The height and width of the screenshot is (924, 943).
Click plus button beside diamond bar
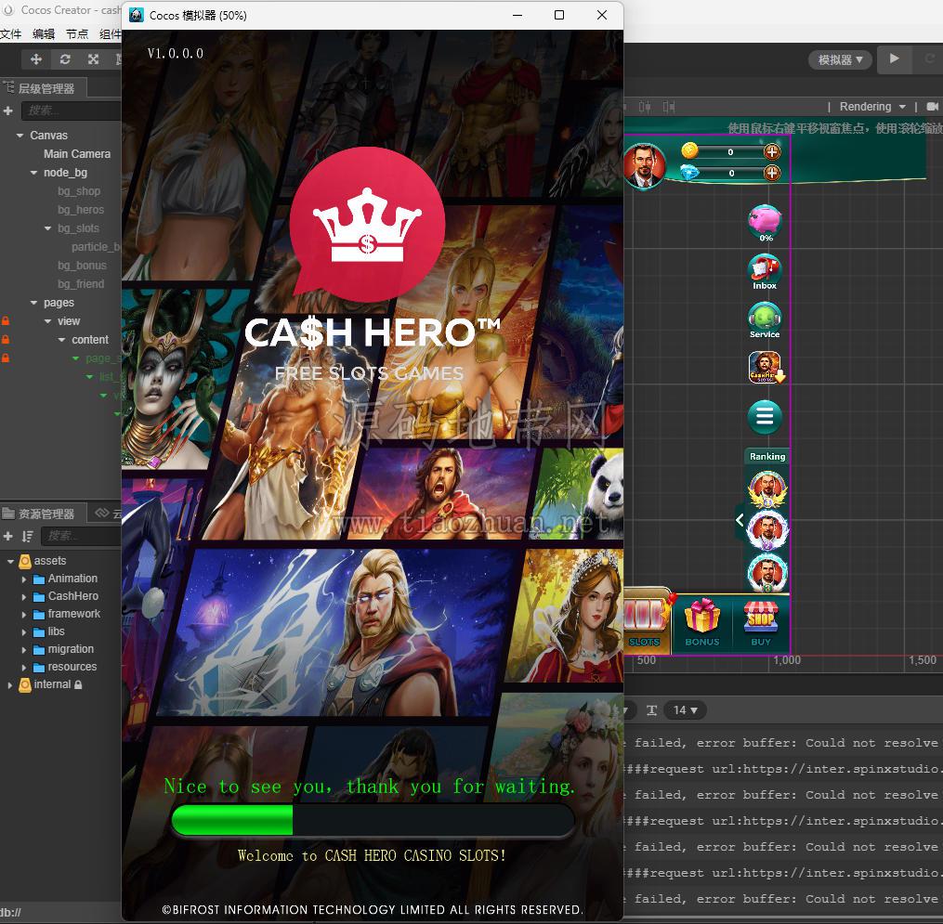click(772, 173)
